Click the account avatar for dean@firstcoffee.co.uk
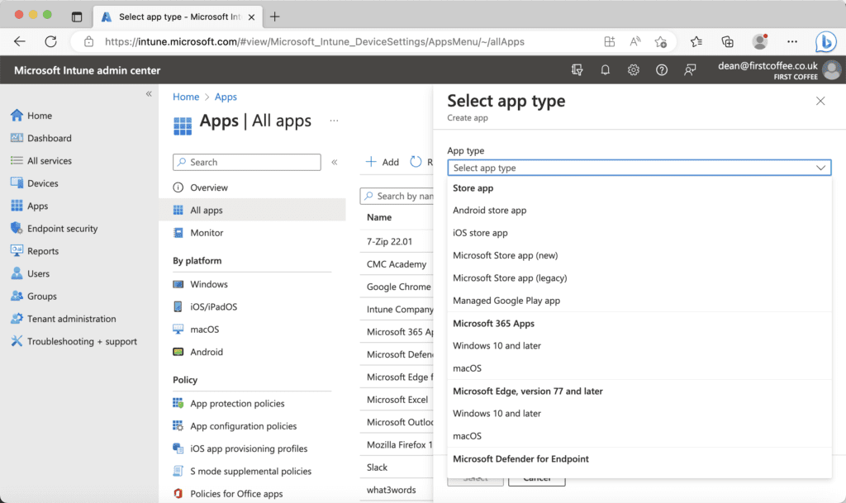 (x=831, y=70)
